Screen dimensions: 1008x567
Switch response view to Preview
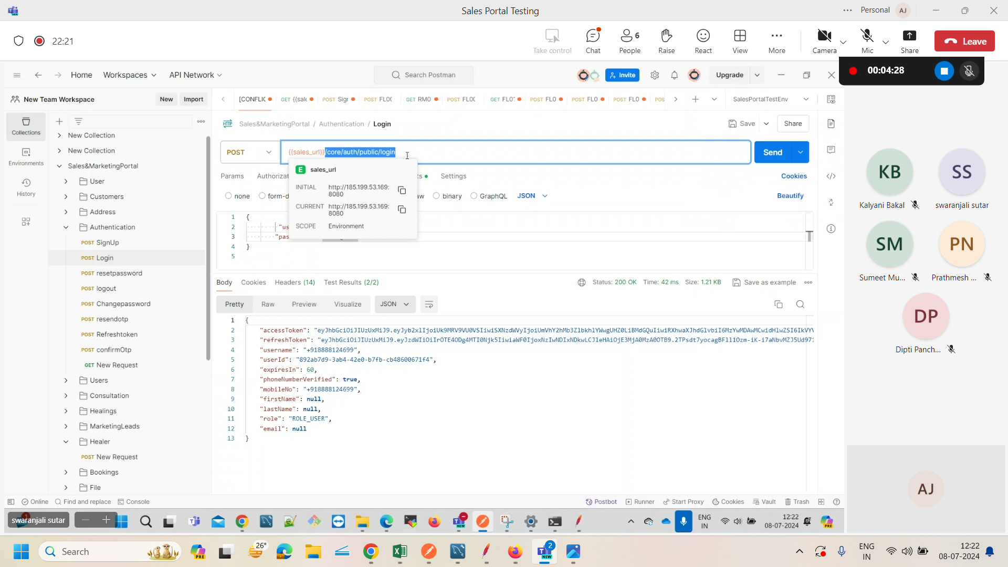click(304, 304)
